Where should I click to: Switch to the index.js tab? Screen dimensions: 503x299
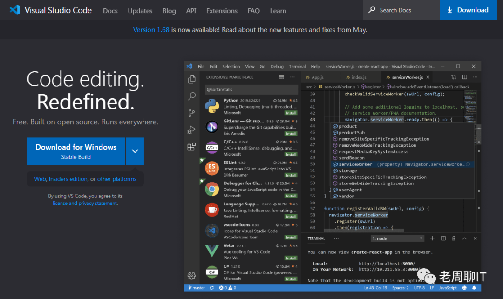356,77
